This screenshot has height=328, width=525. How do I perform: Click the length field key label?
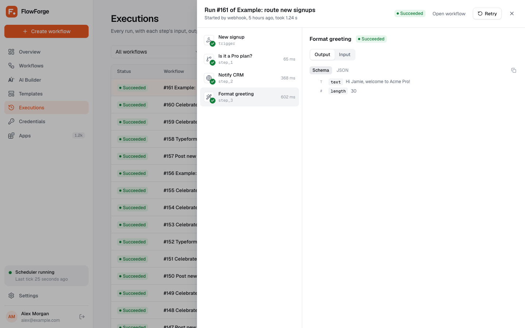pyautogui.click(x=338, y=91)
